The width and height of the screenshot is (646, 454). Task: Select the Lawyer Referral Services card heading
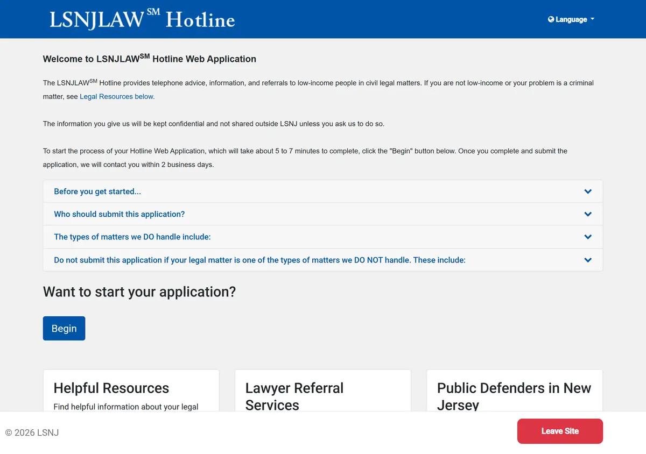pos(294,396)
